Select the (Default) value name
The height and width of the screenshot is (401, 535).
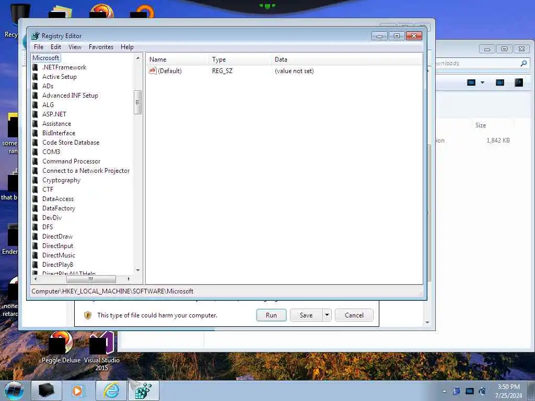coord(170,71)
